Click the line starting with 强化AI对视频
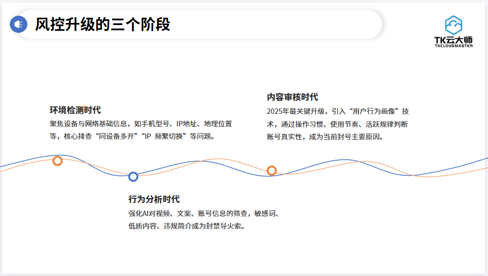The width and height of the screenshot is (488, 276). [x=204, y=213]
